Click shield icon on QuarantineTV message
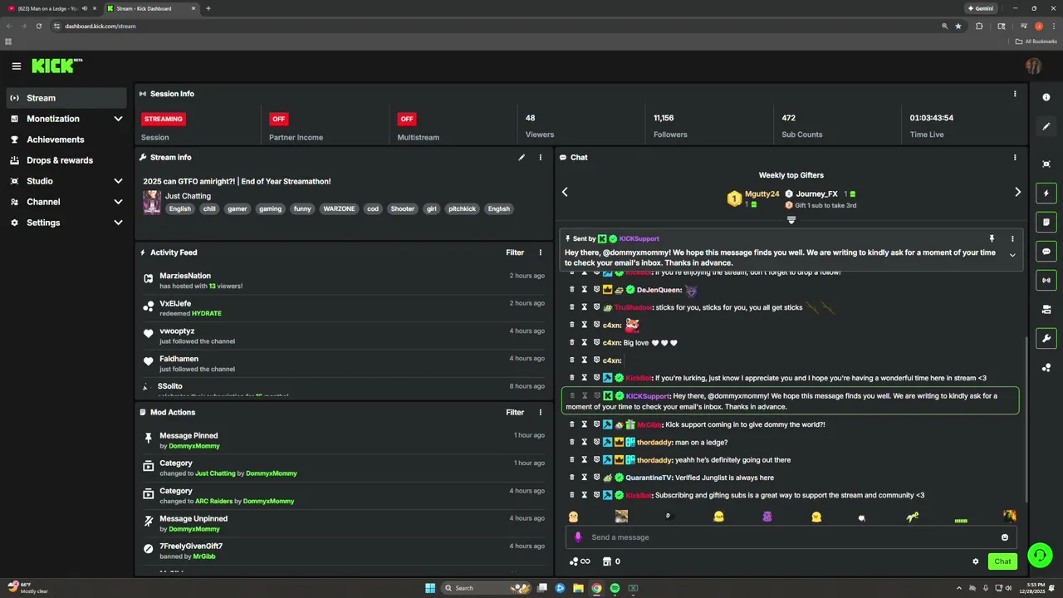 [x=596, y=478]
